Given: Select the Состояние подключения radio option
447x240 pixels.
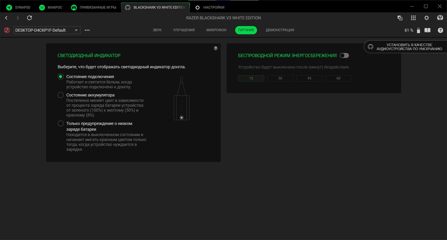Looking at the screenshot, I should coord(60,76).
